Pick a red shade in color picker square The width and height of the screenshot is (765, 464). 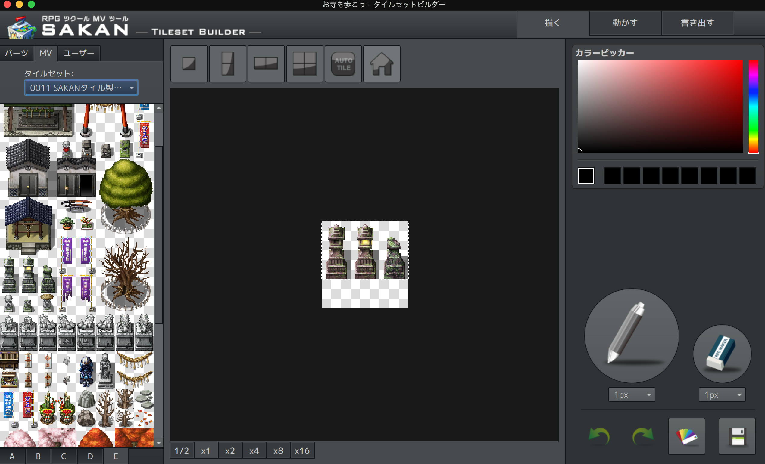click(x=660, y=107)
